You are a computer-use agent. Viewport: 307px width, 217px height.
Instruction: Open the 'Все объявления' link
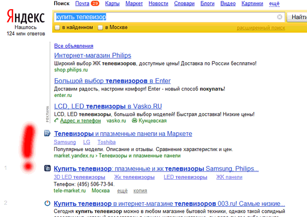(x=74, y=46)
